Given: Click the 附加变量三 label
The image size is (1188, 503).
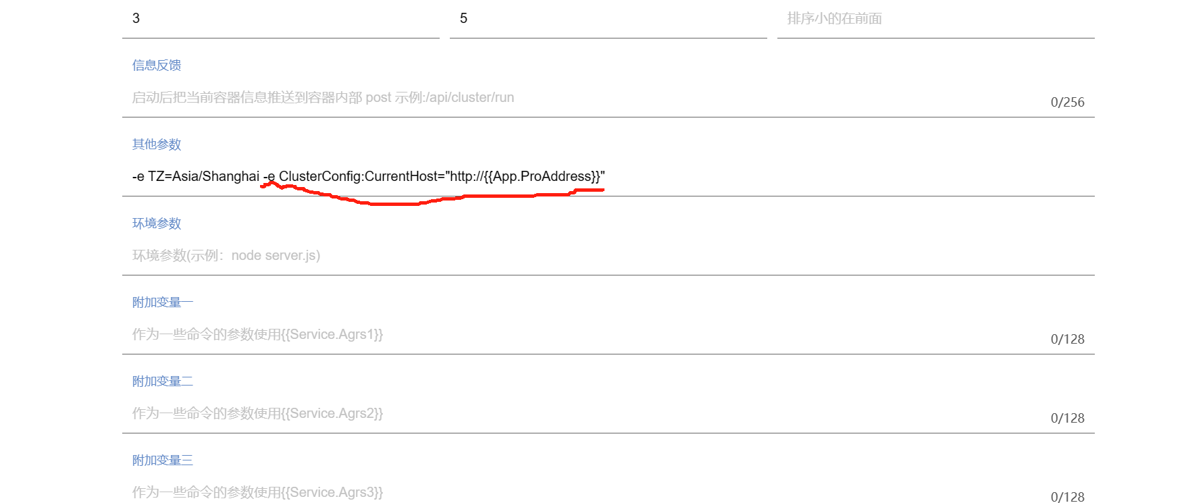Looking at the screenshot, I should (x=163, y=460).
